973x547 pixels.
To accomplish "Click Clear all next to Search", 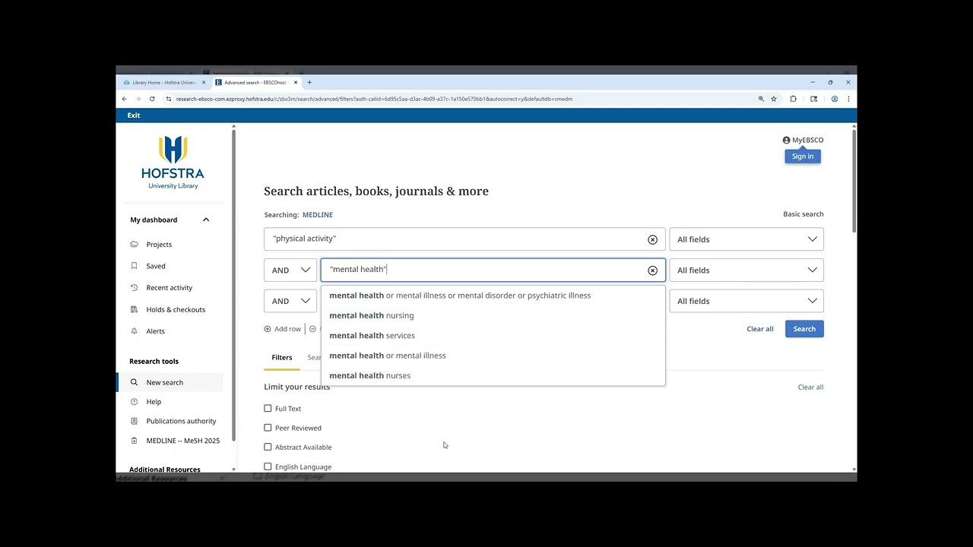I will [760, 329].
